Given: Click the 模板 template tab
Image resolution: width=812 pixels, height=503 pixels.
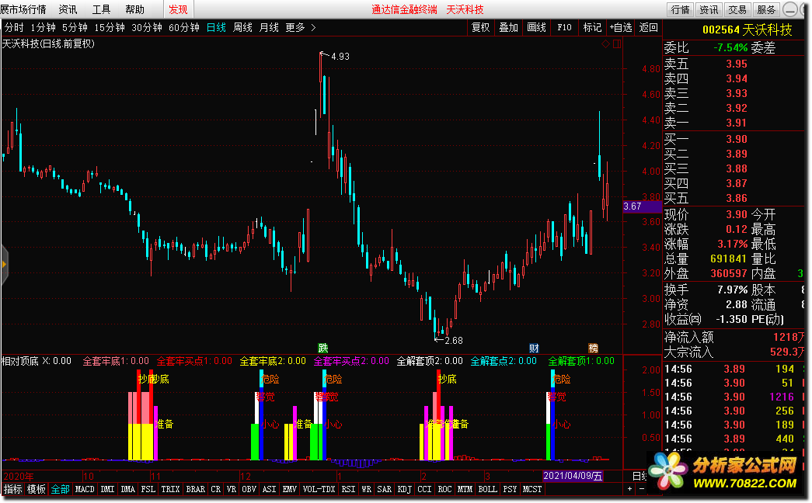Looking at the screenshot, I should point(37,489).
